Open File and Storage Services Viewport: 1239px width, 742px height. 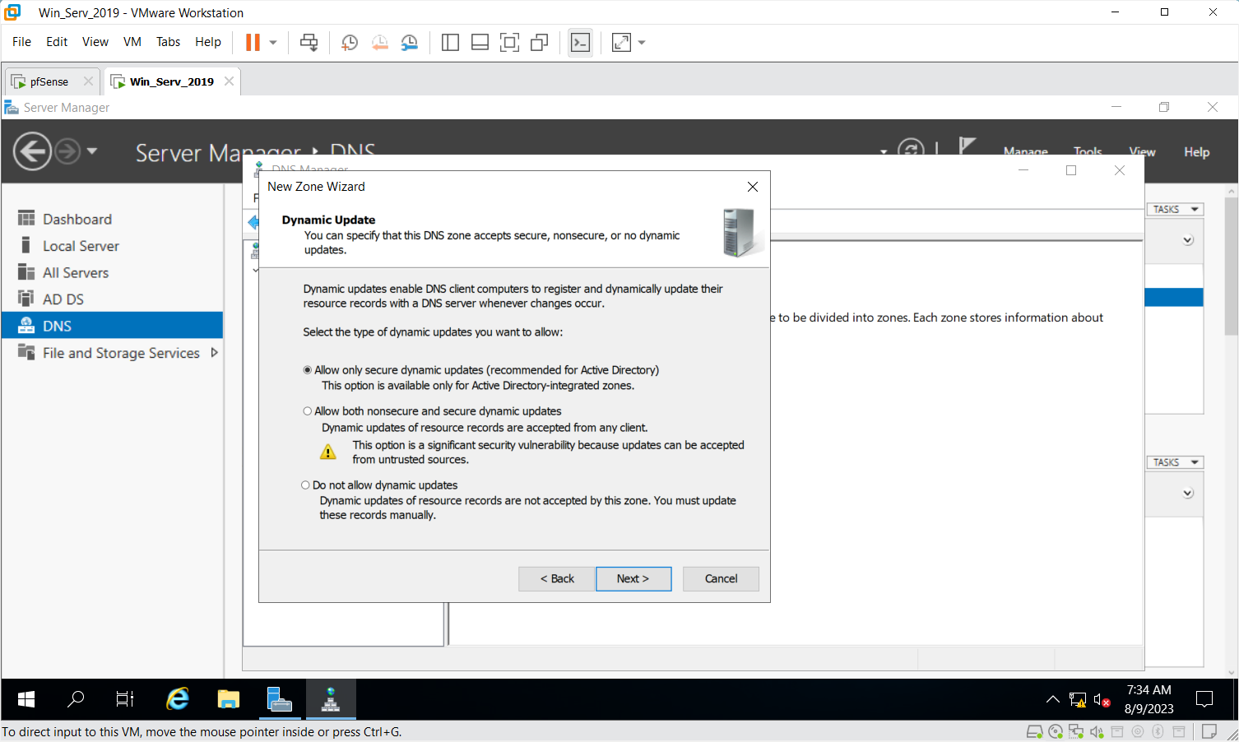[121, 353]
